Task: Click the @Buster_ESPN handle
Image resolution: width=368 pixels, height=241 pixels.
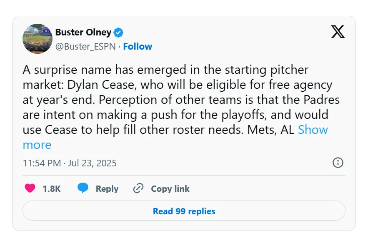Action: pos(85,47)
